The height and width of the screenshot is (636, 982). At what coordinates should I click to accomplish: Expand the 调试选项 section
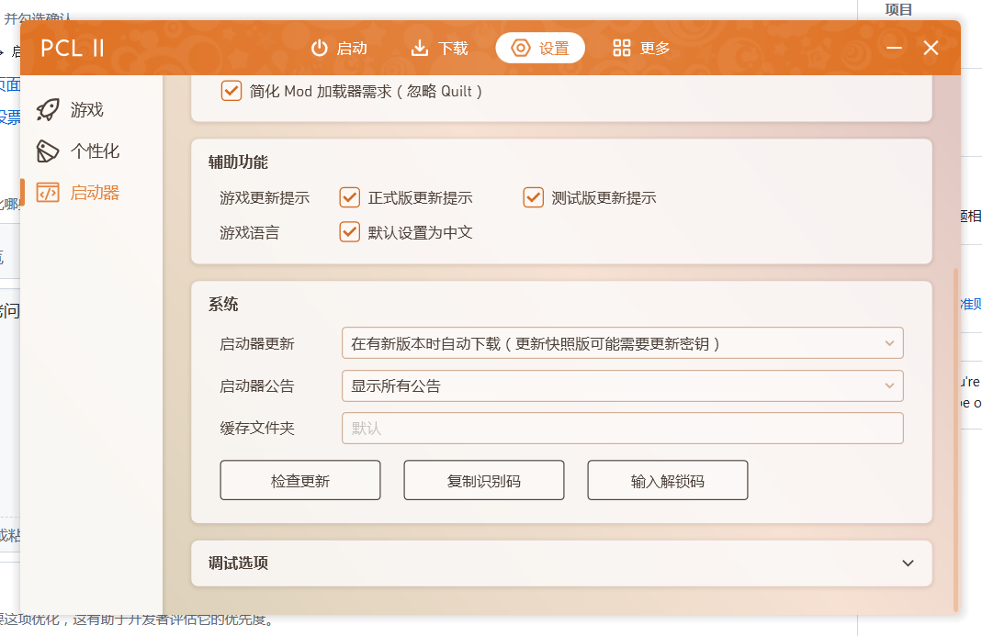[x=561, y=563]
